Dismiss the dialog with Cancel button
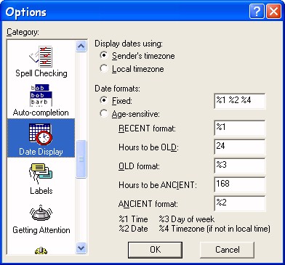This screenshot has height=265, width=285. tap(227, 250)
